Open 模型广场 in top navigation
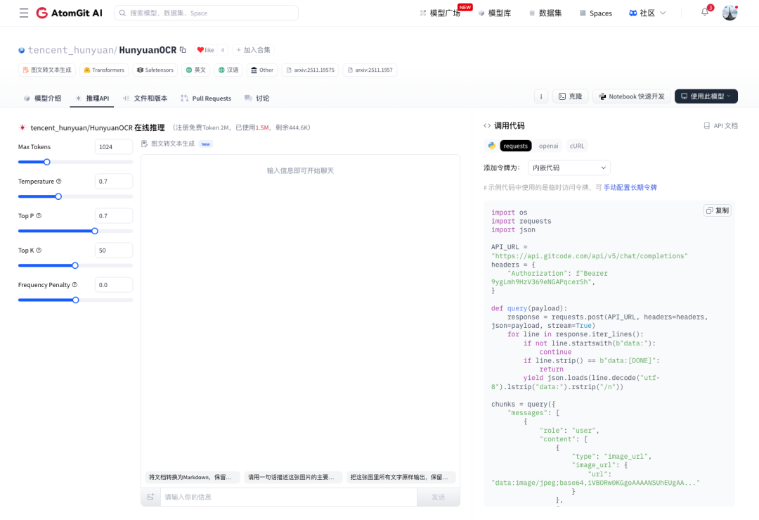This screenshot has width=759, height=520. pos(440,13)
